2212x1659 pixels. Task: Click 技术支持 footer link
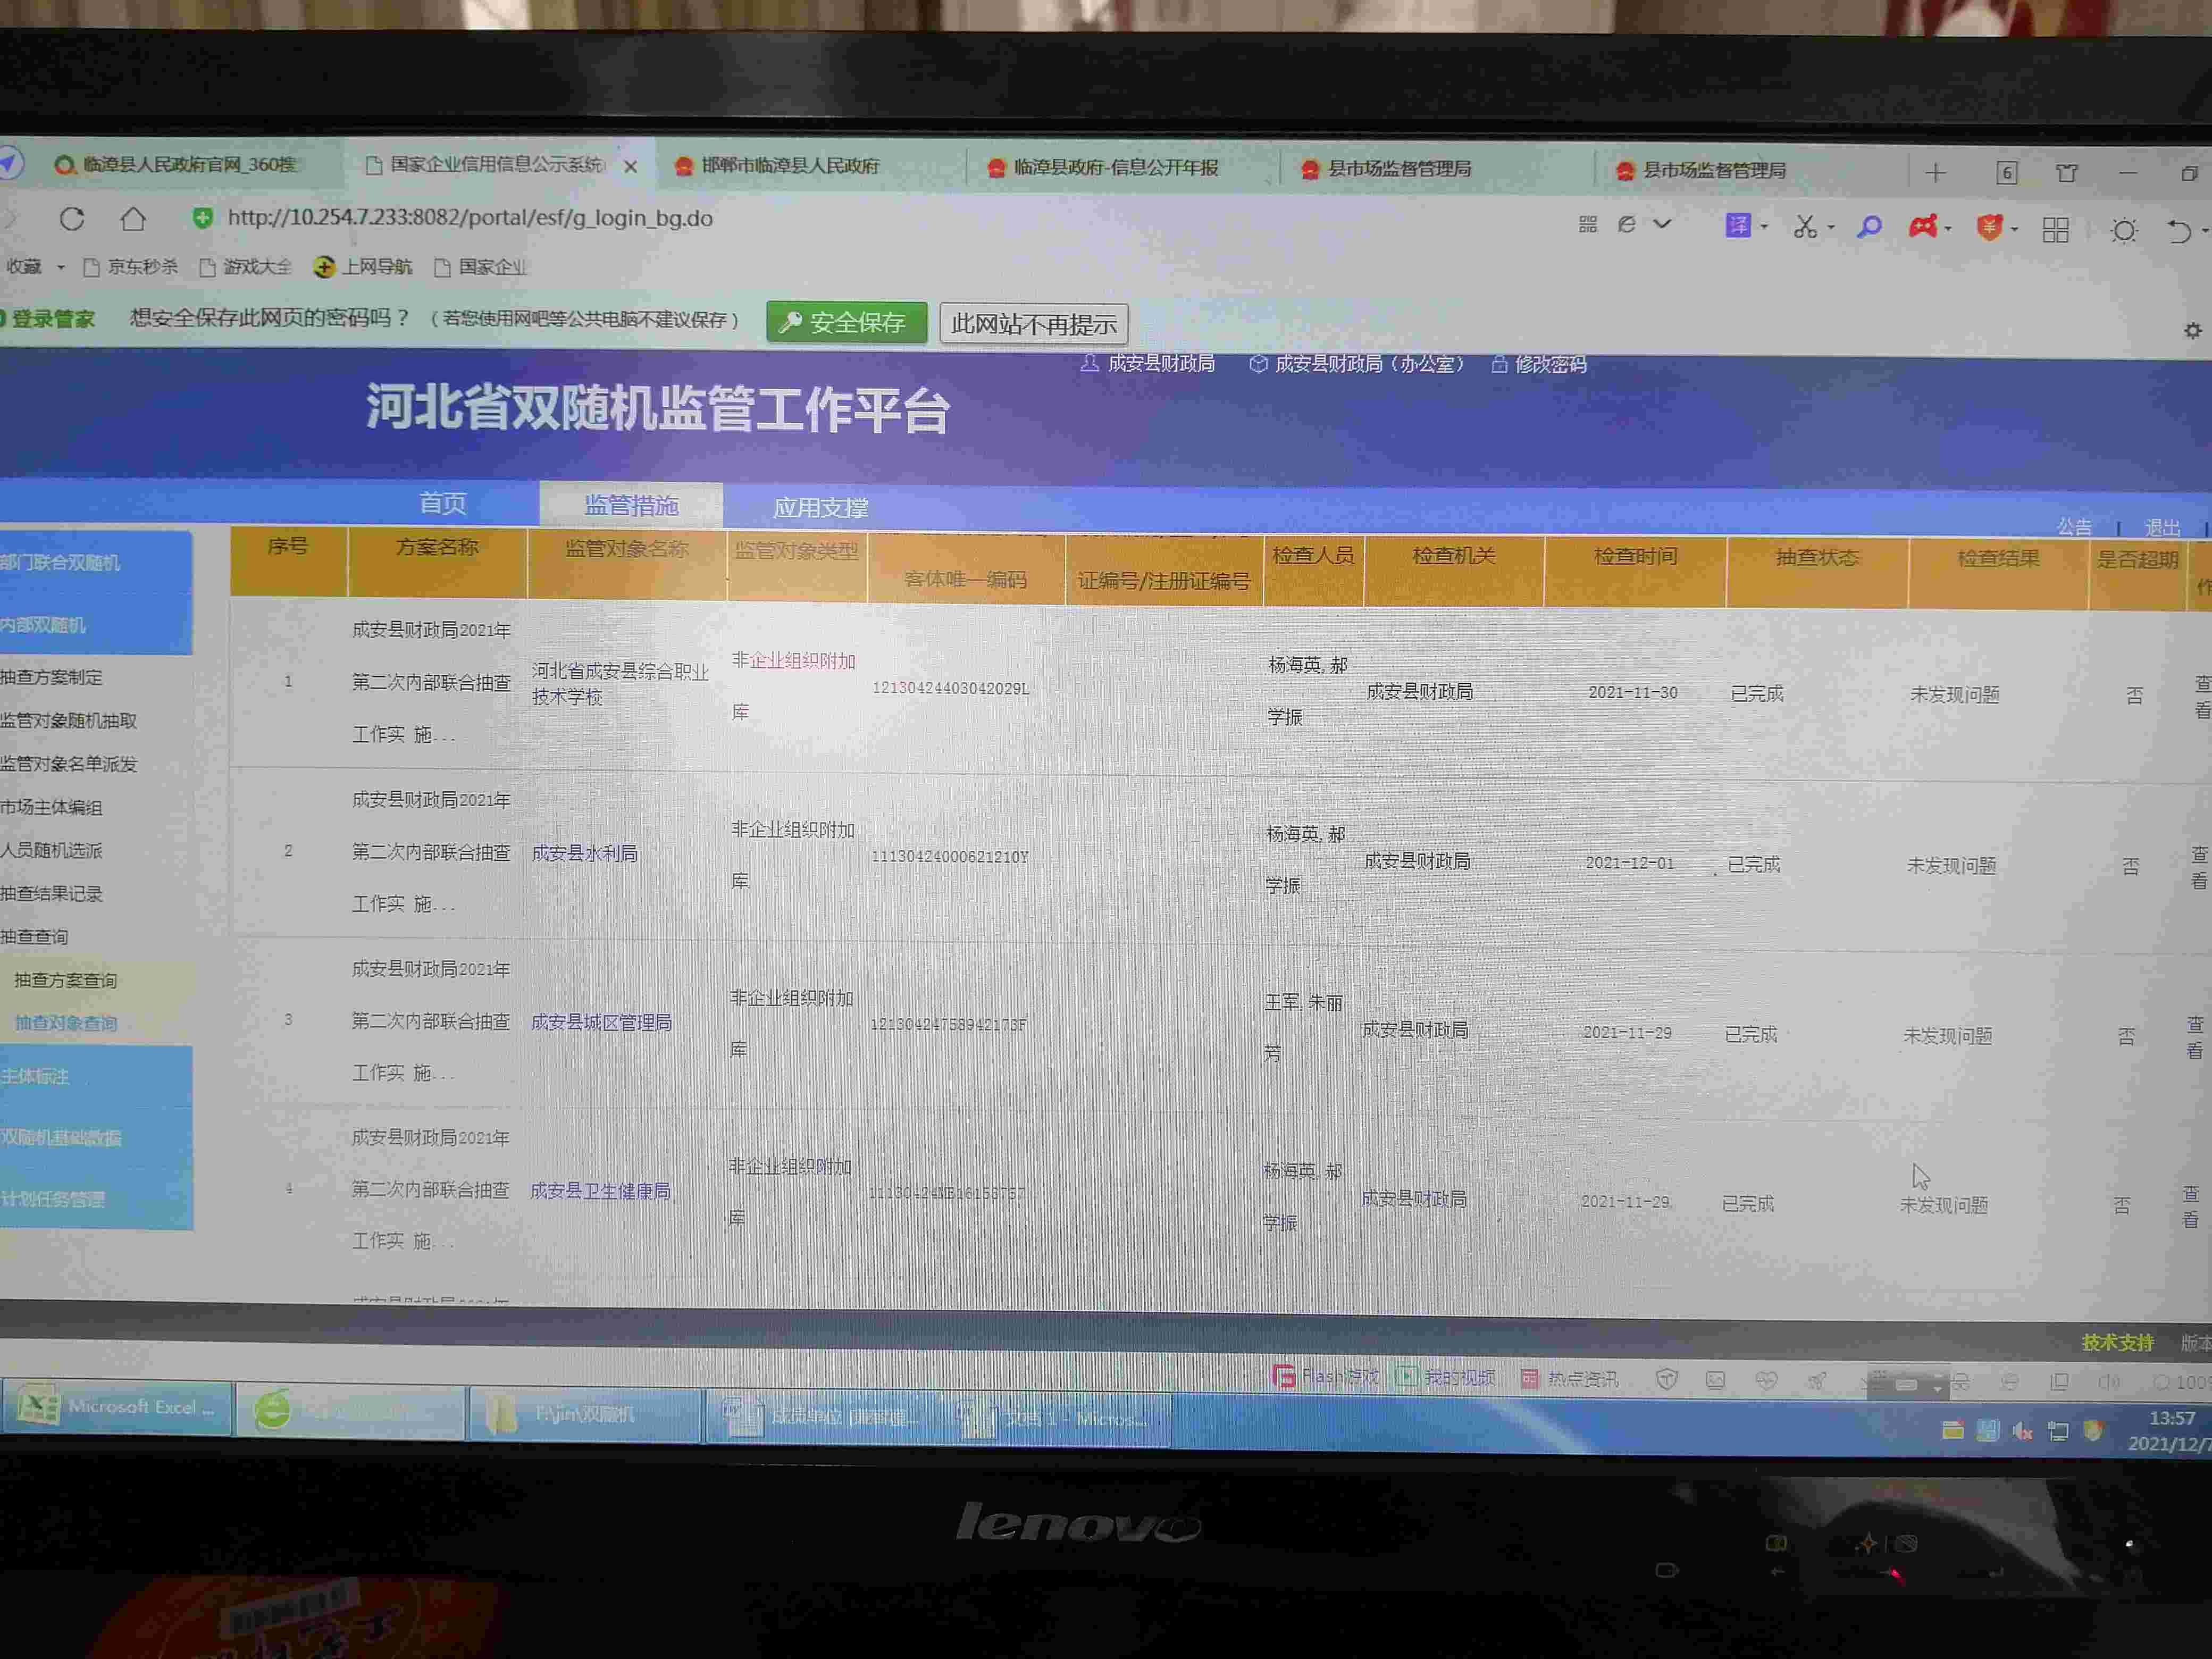click(2118, 1342)
